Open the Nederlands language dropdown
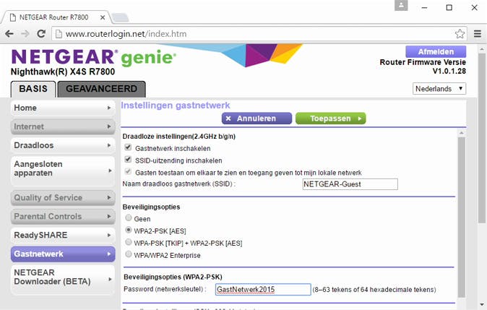The height and width of the screenshot is (310, 487). (x=439, y=89)
